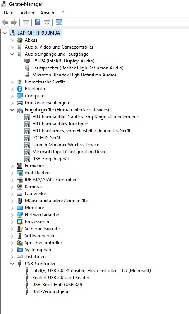Expand the Monitore category

pos(12,208)
